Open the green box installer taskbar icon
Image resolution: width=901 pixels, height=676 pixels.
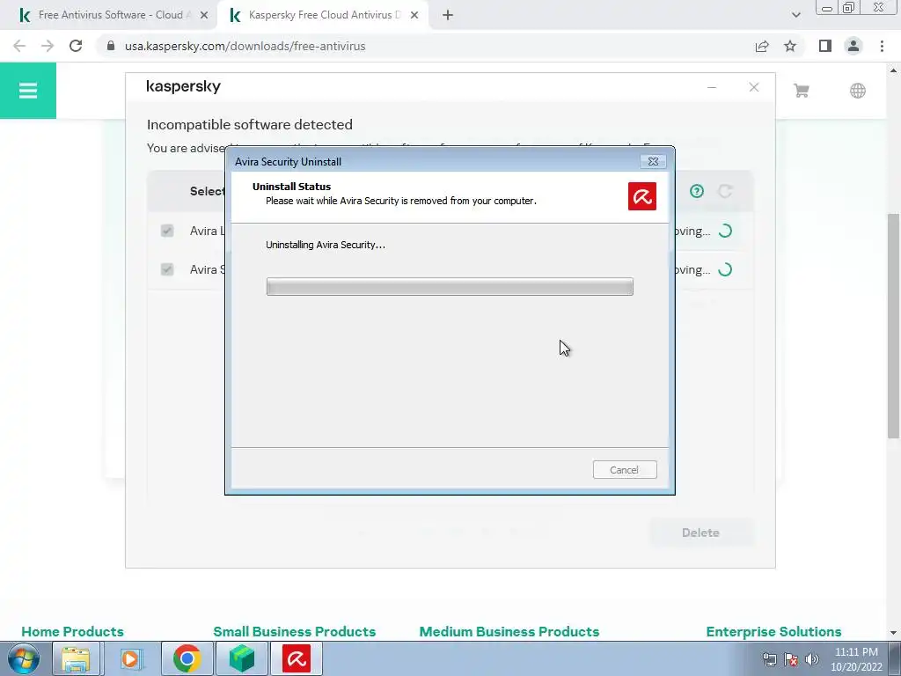(x=242, y=658)
